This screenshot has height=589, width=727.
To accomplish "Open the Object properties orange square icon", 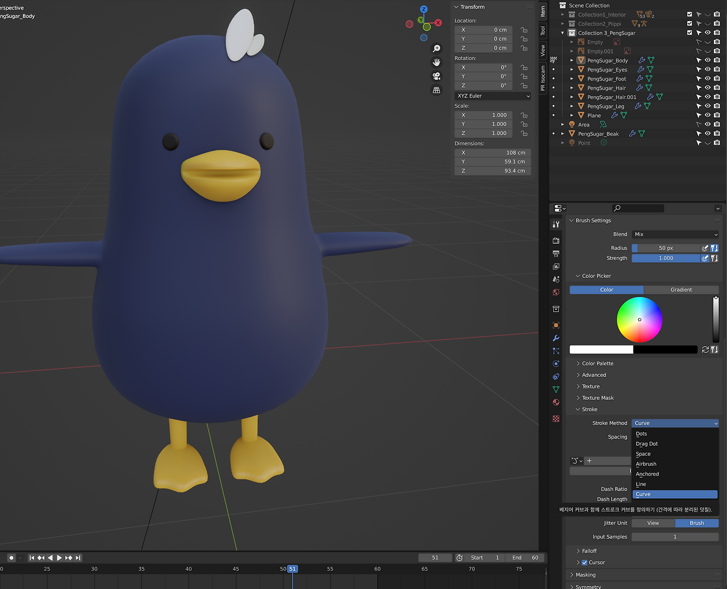I will pyautogui.click(x=556, y=325).
